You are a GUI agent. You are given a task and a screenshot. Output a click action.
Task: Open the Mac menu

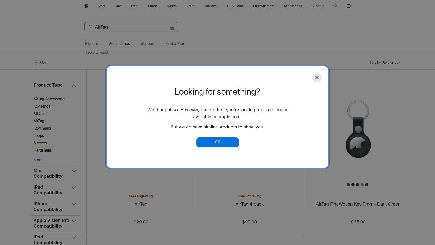(x=118, y=6)
